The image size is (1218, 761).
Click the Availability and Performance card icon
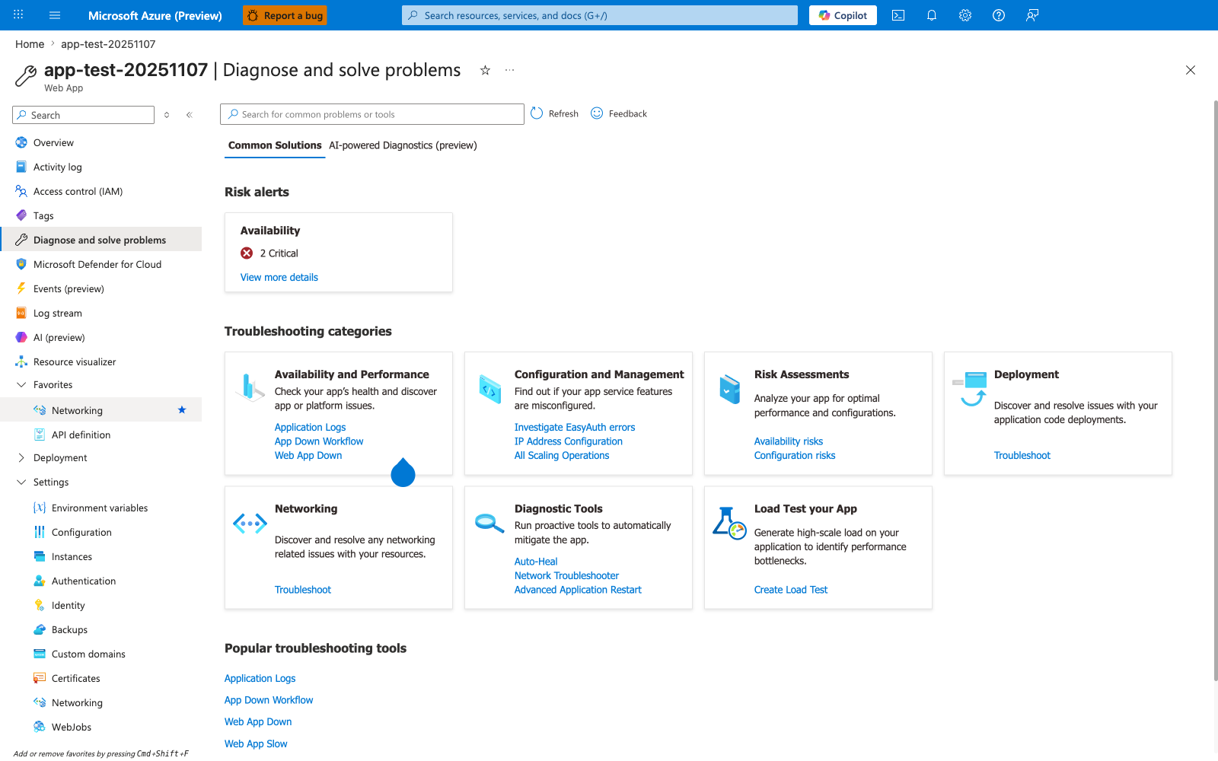(250, 387)
